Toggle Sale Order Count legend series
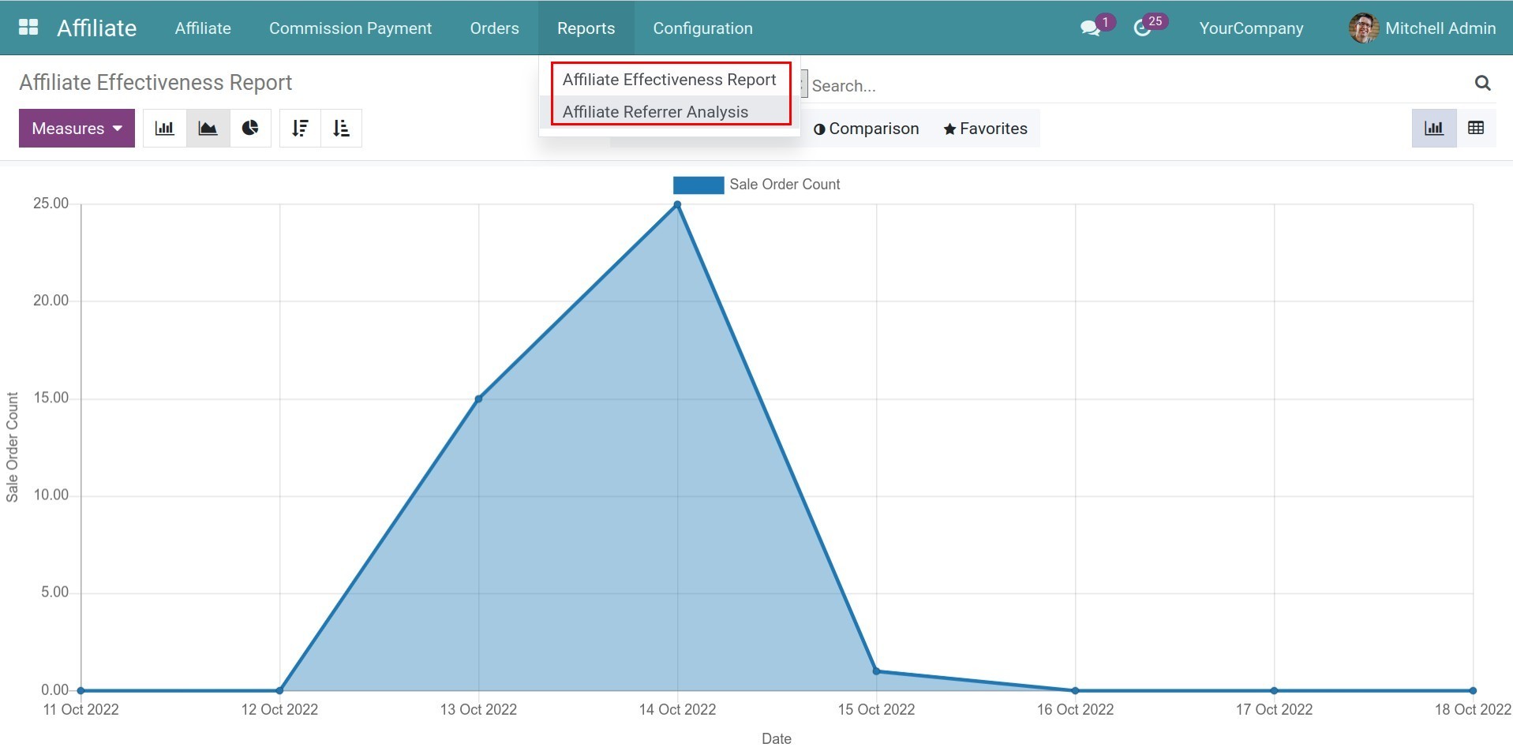The height and width of the screenshot is (751, 1513). 756,185
